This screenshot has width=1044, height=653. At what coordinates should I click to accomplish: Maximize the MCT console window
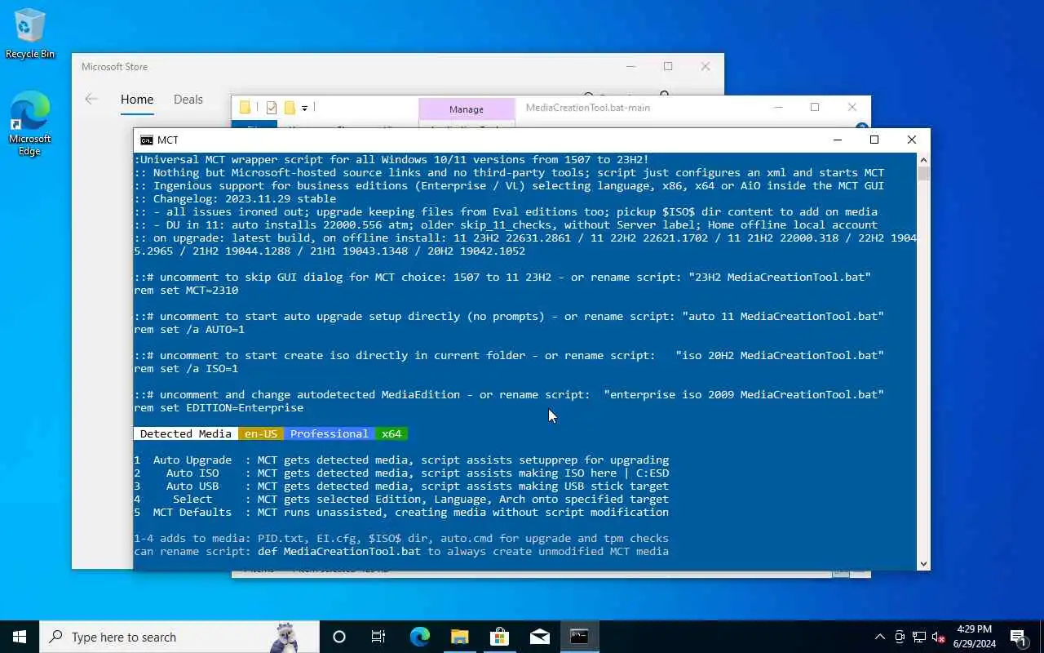874,140
